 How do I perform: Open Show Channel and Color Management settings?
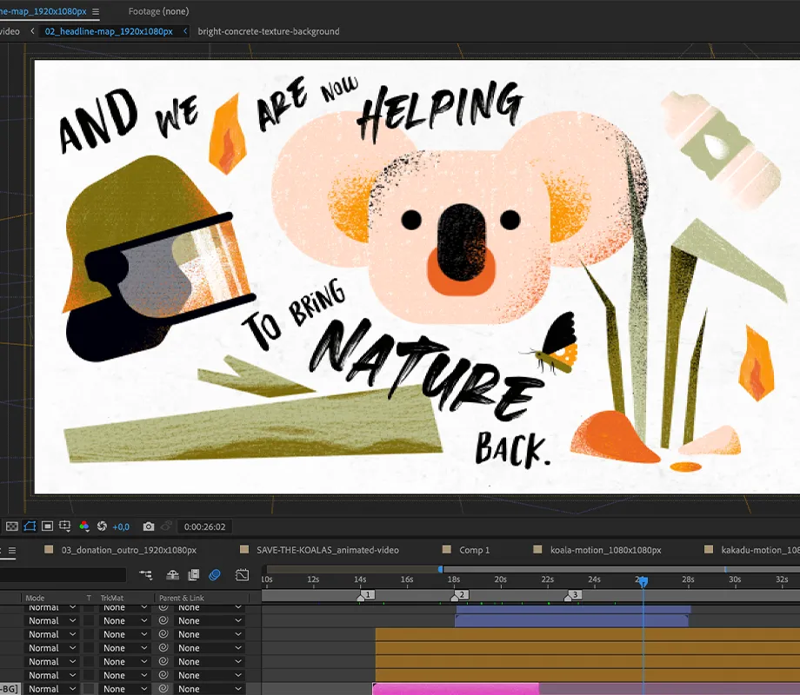(x=85, y=526)
